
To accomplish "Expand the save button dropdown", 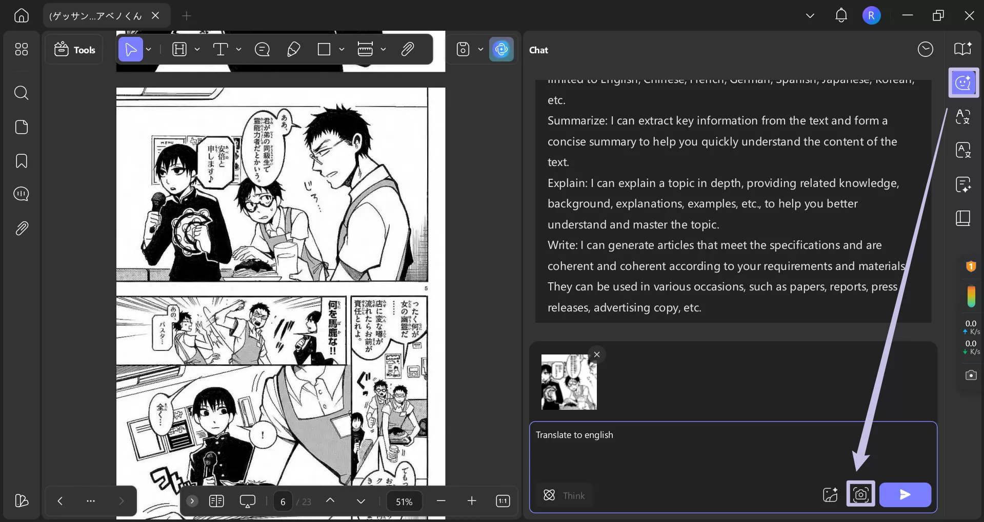I will click(480, 49).
